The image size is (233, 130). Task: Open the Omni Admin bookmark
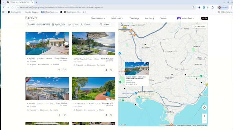pos(14,12)
